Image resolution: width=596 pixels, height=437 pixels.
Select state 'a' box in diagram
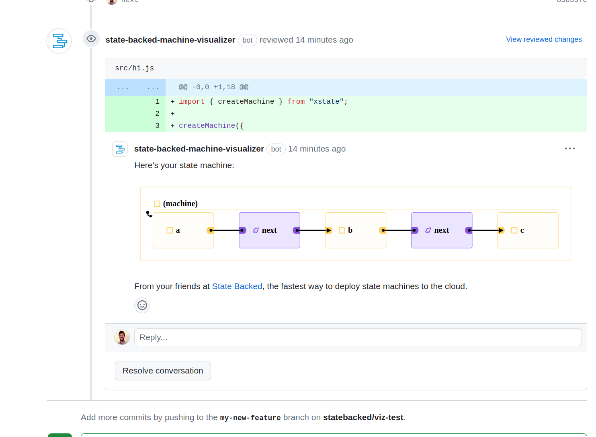[x=183, y=230]
